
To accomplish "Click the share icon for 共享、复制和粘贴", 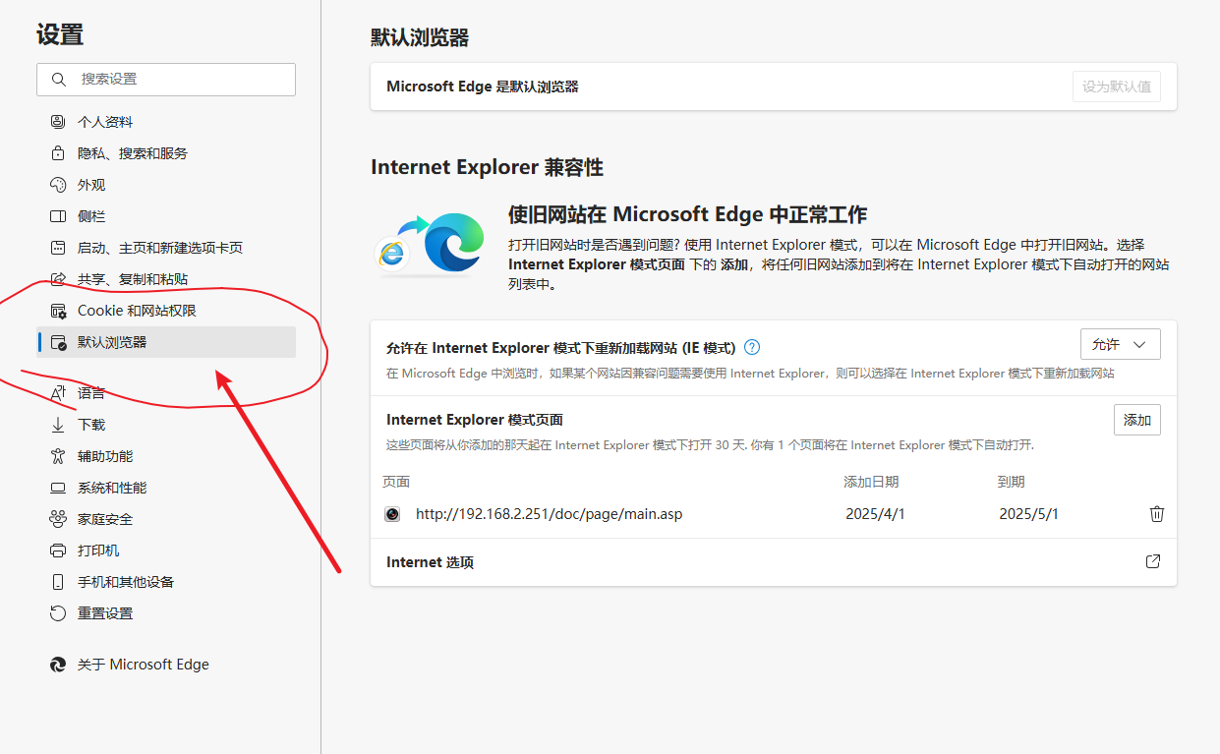I will [58, 279].
